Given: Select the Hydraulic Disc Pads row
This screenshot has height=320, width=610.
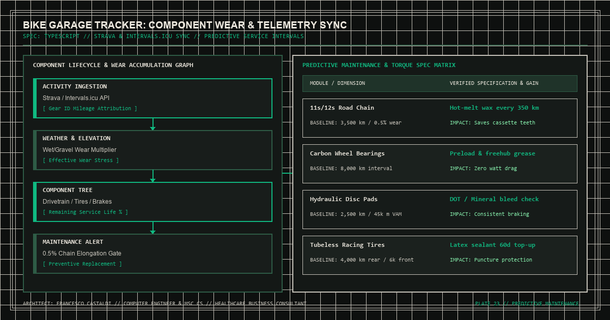Looking at the screenshot, I should pos(440,209).
